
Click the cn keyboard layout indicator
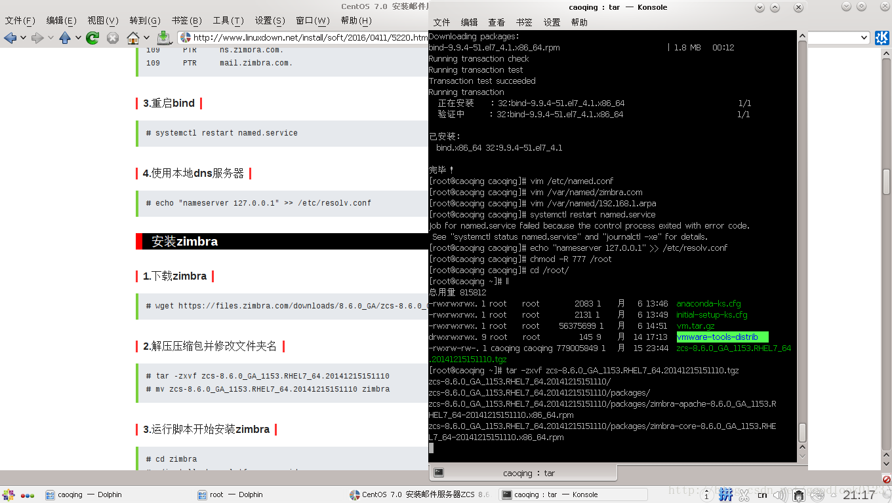pyautogui.click(x=762, y=495)
